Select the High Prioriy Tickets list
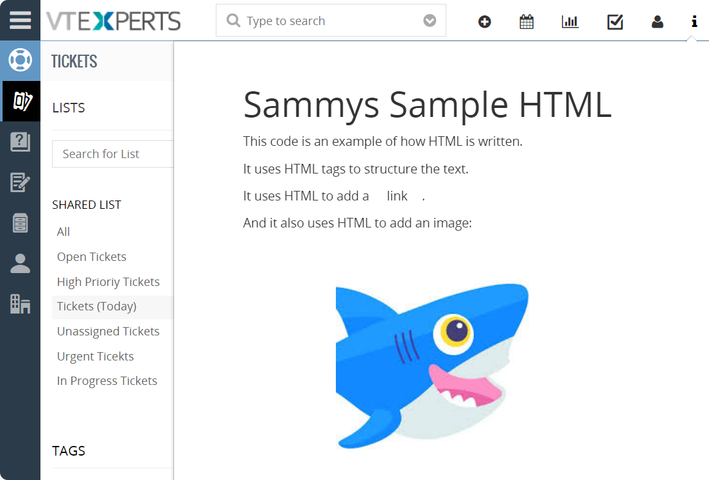Screen dimensions: 709x480 [x=109, y=282]
